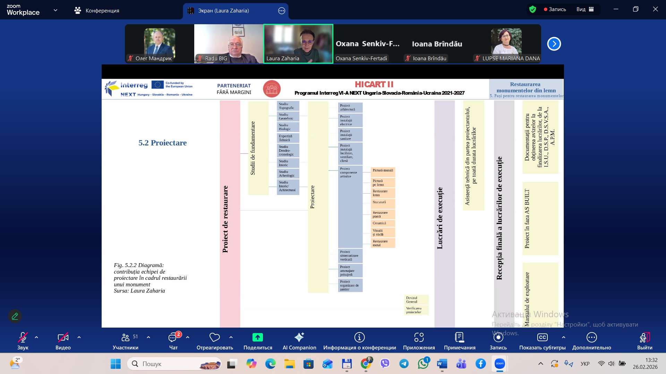This screenshot has height=374, width=666.
Task: Show next participants with the arrow button
Action: click(554, 44)
